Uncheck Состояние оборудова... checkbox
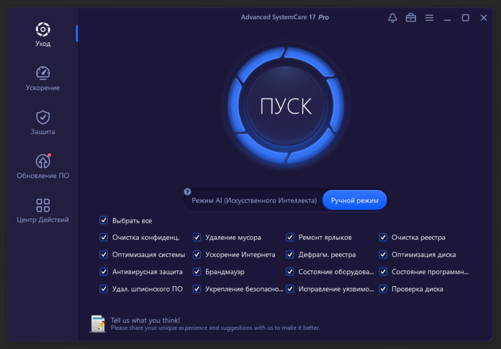501x349 pixels. pyautogui.click(x=290, y=272)
